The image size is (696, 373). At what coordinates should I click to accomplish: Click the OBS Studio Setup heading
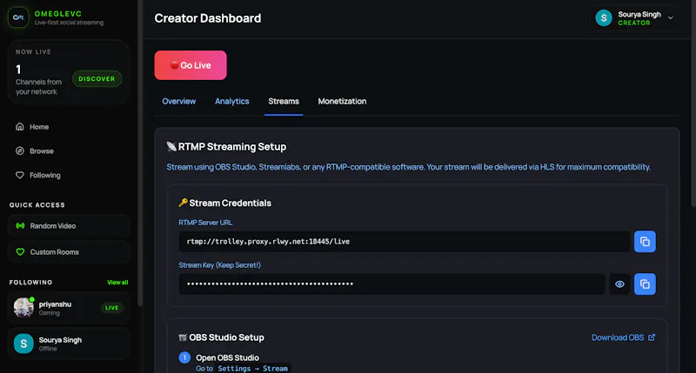(x=226, y=337)
